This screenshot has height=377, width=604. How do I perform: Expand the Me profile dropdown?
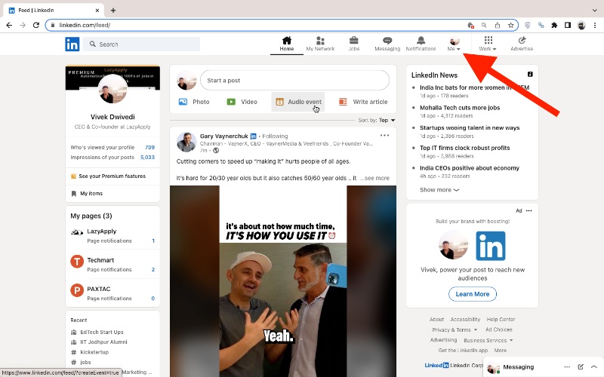tap(454, 44)
